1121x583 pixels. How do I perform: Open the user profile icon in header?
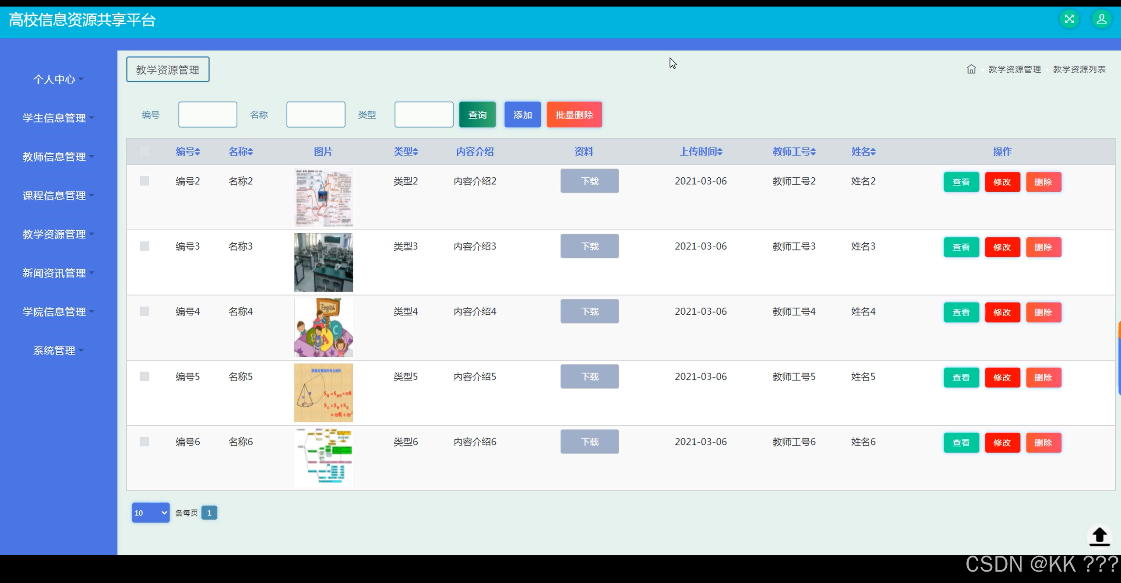pyautogui.click(x=1101, y=19)
